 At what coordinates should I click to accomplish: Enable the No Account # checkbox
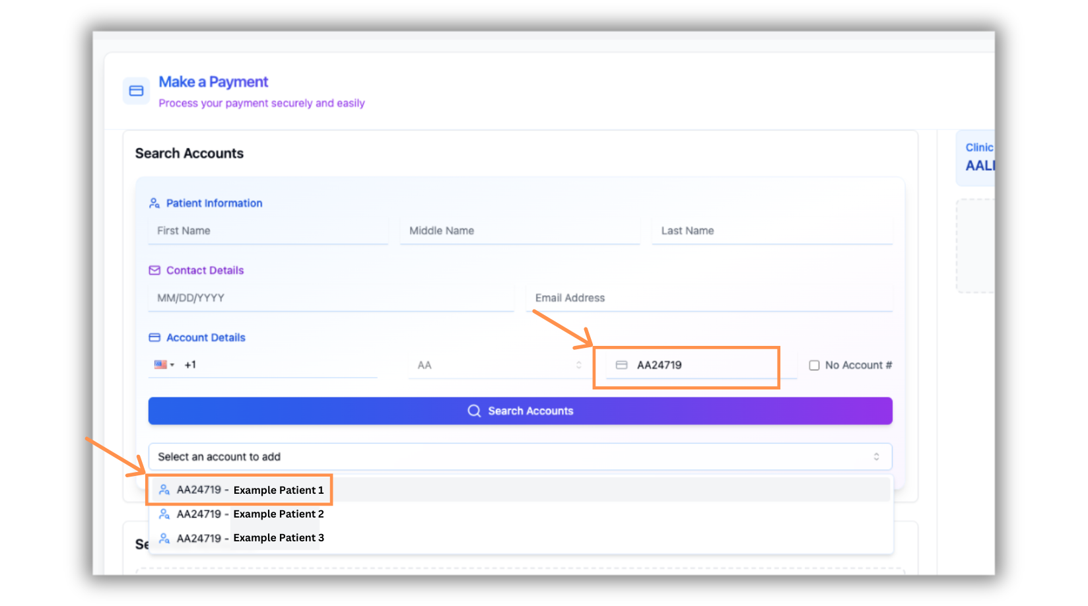pos(814,366)
